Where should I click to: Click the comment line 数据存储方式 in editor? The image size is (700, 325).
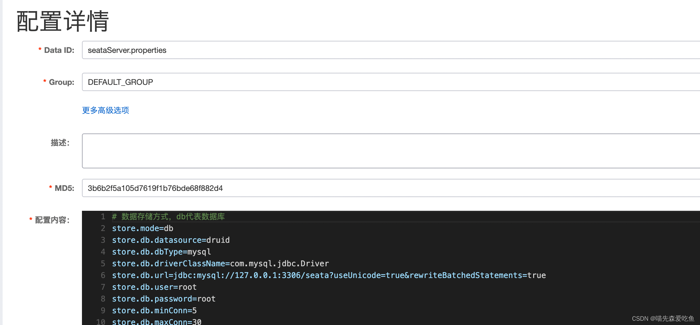click(168, 217)
